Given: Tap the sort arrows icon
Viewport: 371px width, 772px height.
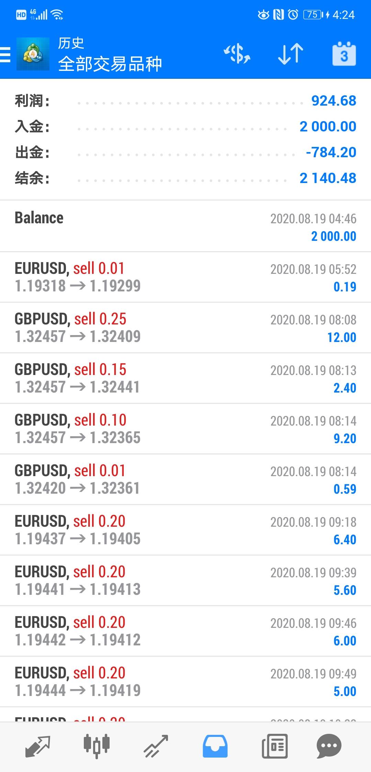Looking at the screenshot, I should [290, 54].
